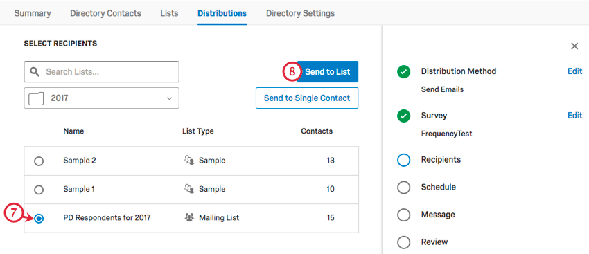This screenshot has height=254, width=589.
Task: Click the green check beside Survey
Action: click(x=403, y=116)
